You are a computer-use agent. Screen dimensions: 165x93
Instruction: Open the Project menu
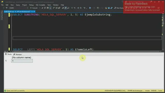24,5
